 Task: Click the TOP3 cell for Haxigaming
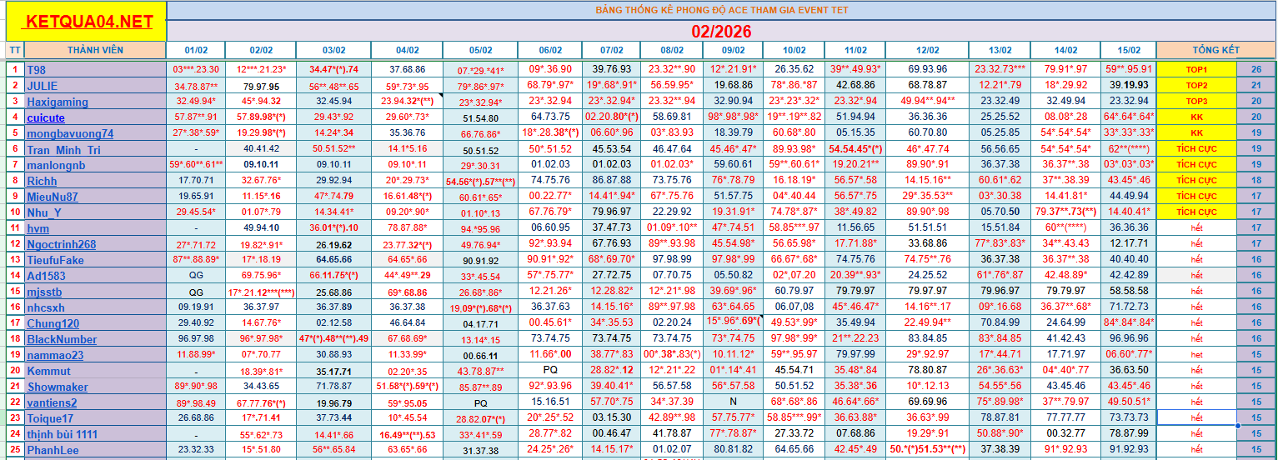click(1196, 102)
